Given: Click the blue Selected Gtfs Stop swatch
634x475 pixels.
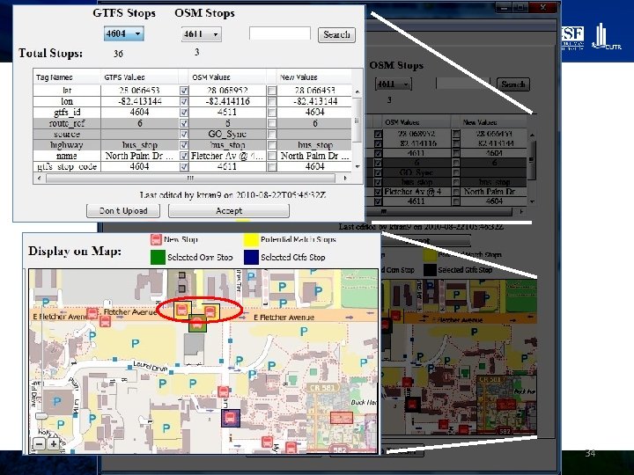Looking at the screenshot, I should [251, 257].
